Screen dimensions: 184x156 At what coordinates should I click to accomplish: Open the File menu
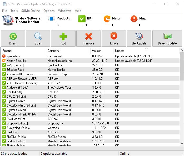4,11
